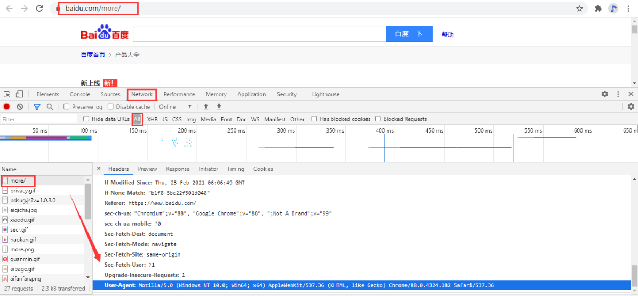Switch to the Console tab

pos(80,94)
